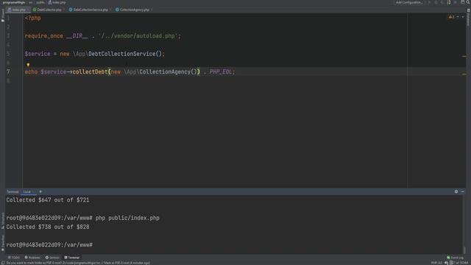The height and width of the screenshot is (265, 471).
Task: Click the PHP language level status bar entry
Action: [x=436, y=263]
